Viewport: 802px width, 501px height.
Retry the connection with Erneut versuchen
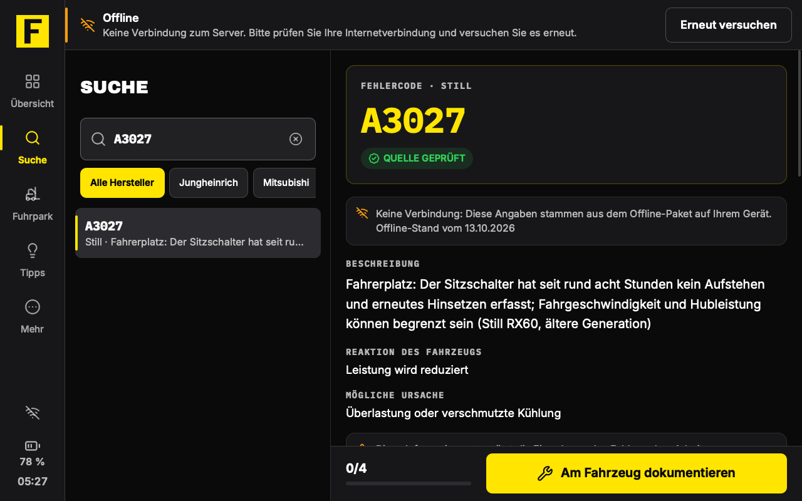729,25
